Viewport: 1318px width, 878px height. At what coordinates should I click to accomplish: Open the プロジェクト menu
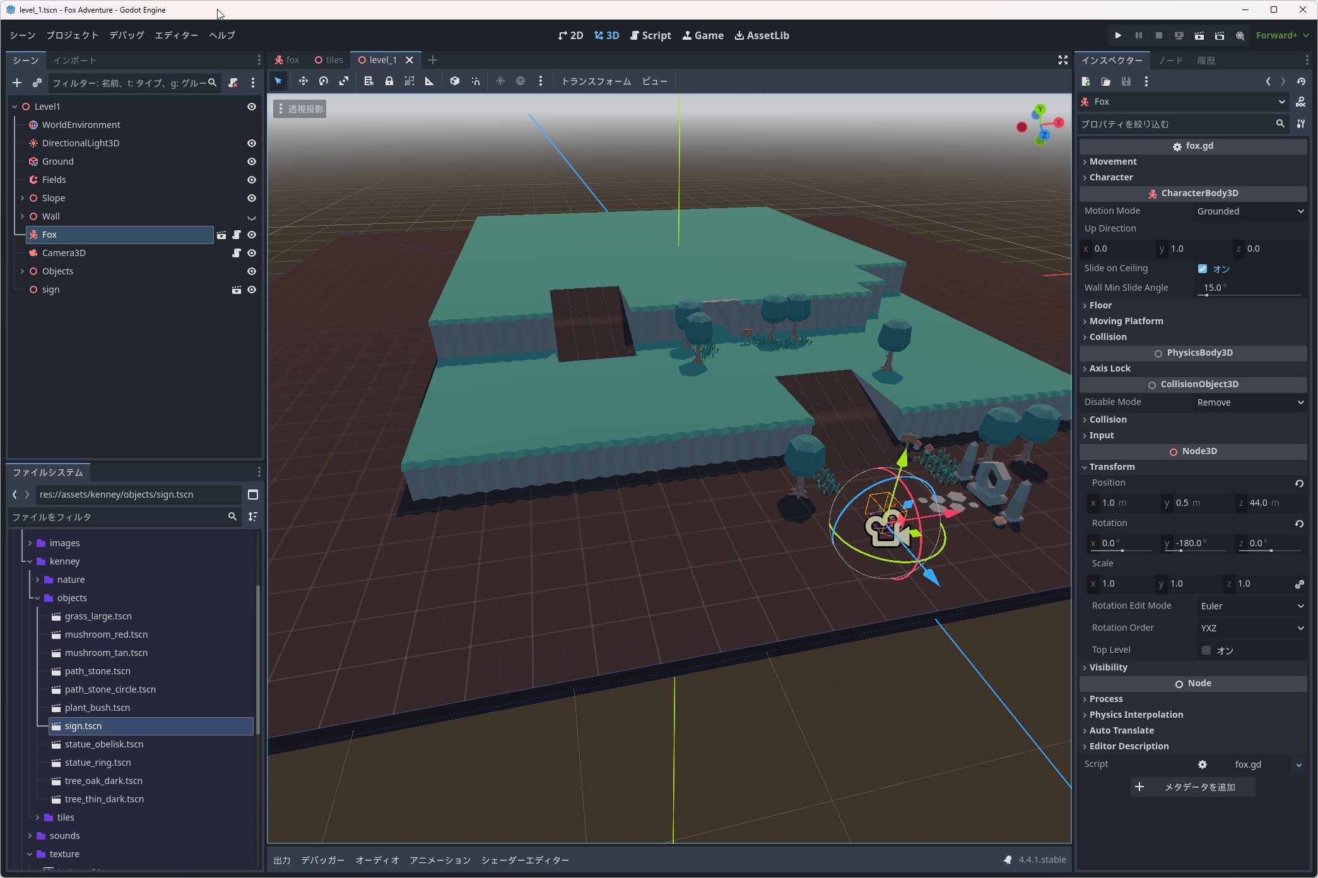(x=72, y=36)
